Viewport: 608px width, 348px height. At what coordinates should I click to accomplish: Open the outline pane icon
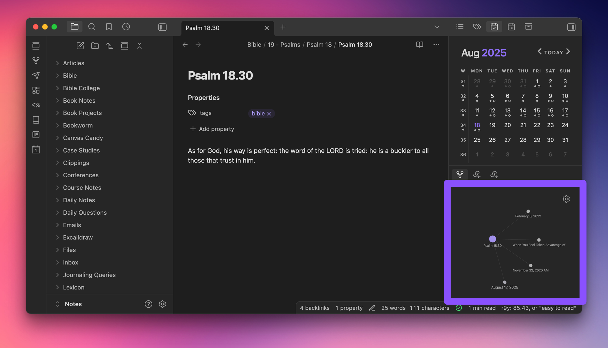(460, 27)
